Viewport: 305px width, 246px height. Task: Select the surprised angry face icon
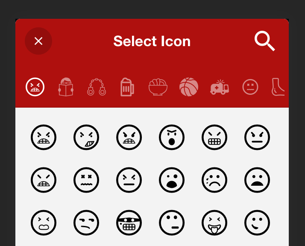click(x=172, y=137)
